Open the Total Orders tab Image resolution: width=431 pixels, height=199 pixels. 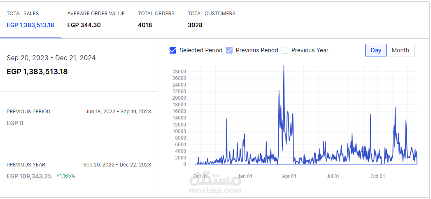[x=156, y=19]
